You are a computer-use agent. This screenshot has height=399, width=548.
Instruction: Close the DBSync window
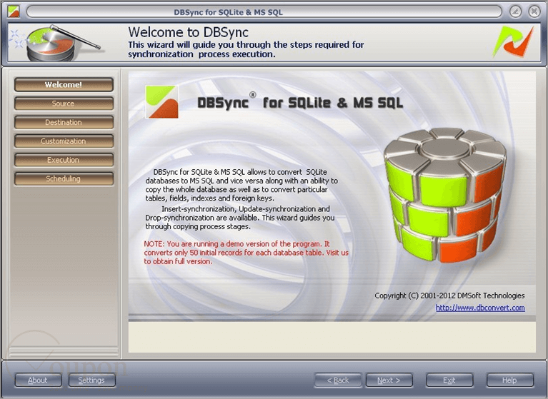(534, 11)
